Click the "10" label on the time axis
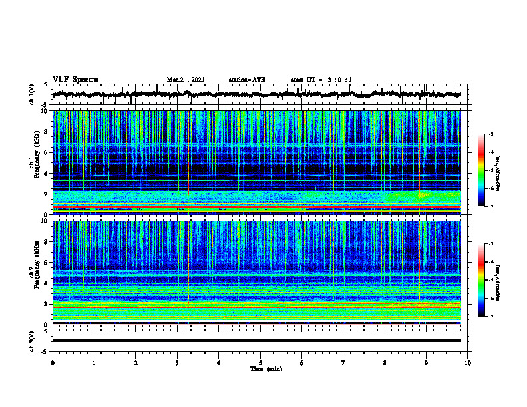This screenshot has height=407, width=527. [468, 363]
